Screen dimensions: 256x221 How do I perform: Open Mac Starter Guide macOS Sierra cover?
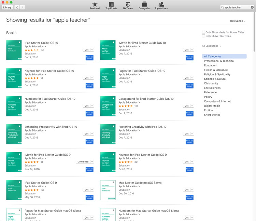tap(108, 190)
